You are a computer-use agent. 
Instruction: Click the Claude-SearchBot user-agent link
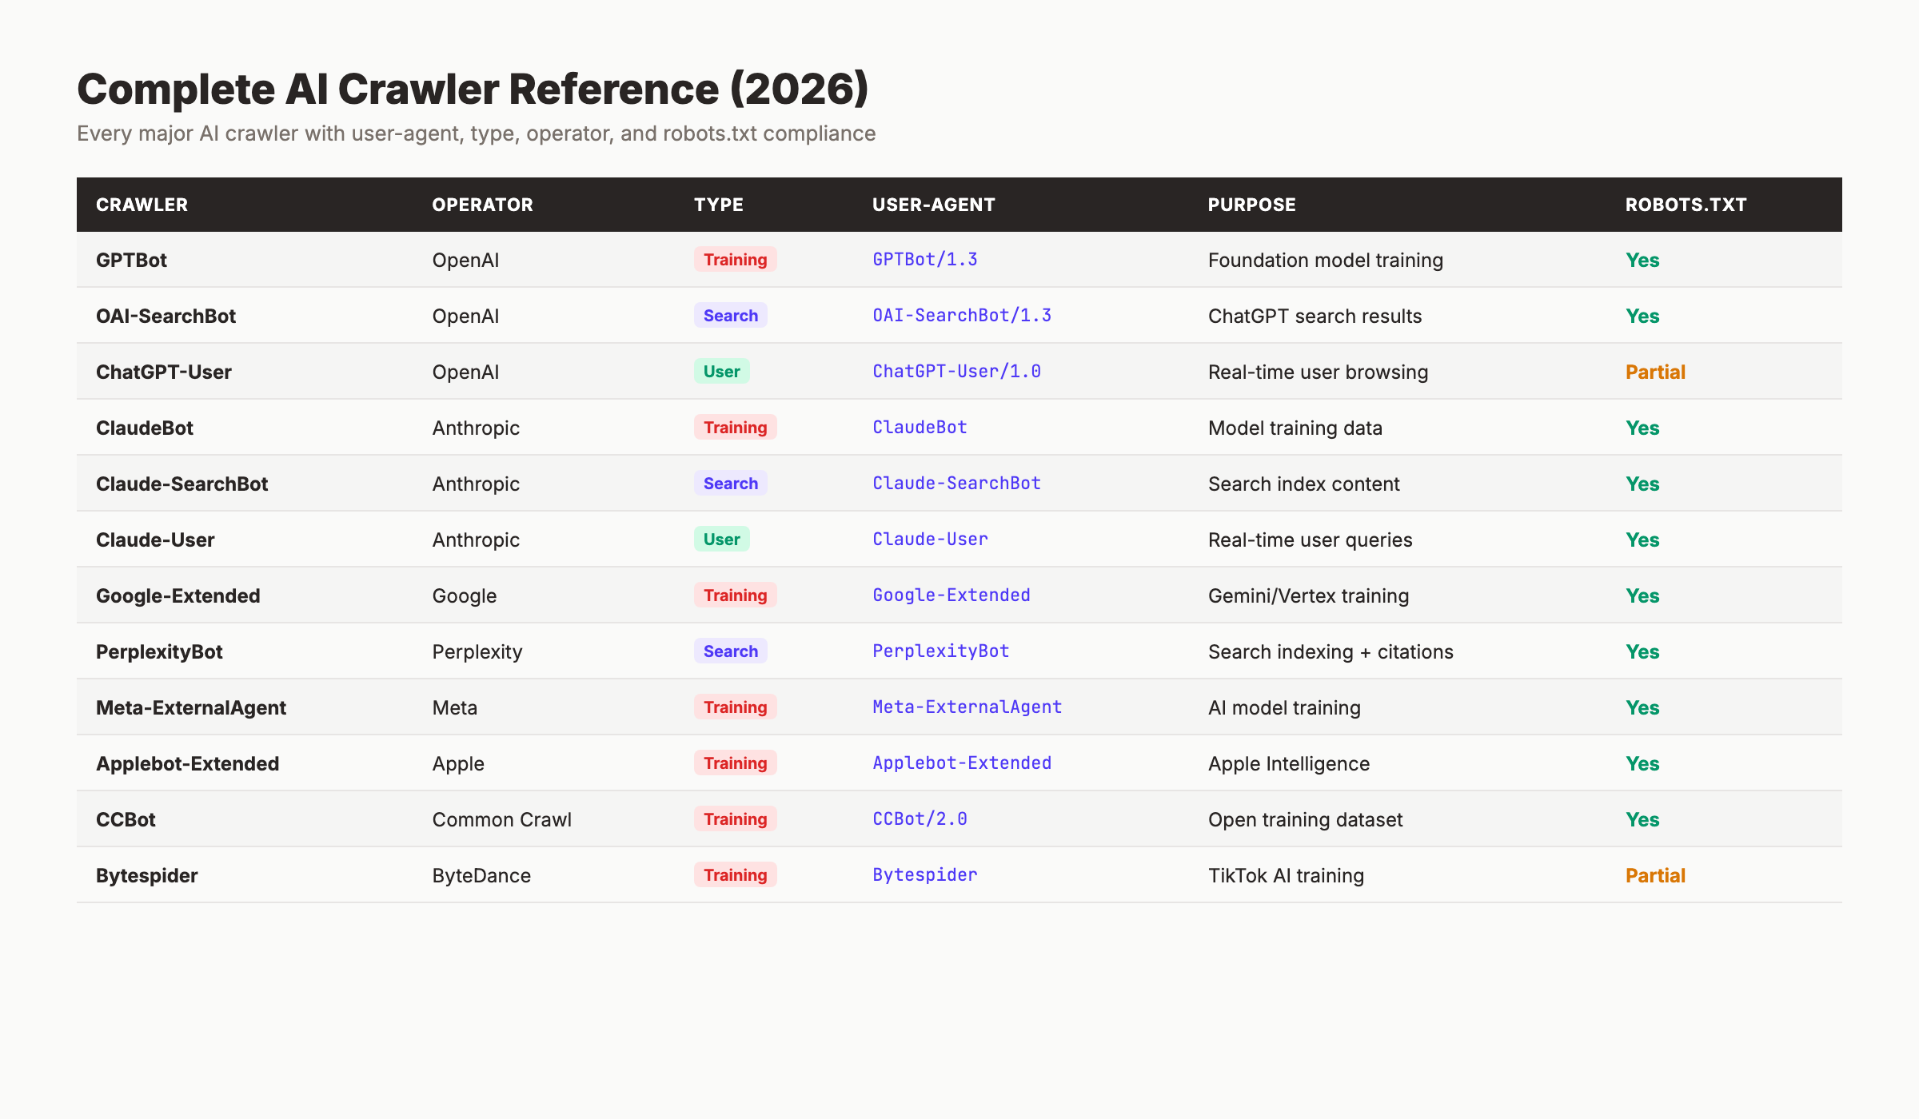[956, 483]
